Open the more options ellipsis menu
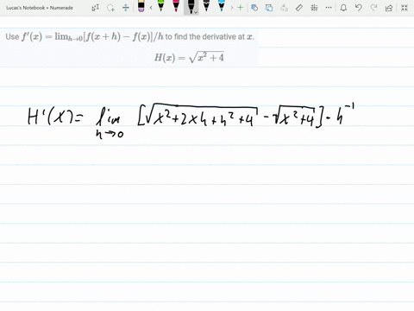Viewport: 414px width, 311px height. pos(329,8)
